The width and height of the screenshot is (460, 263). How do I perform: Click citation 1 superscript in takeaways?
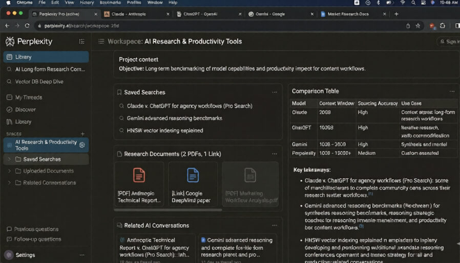(371, 194)
